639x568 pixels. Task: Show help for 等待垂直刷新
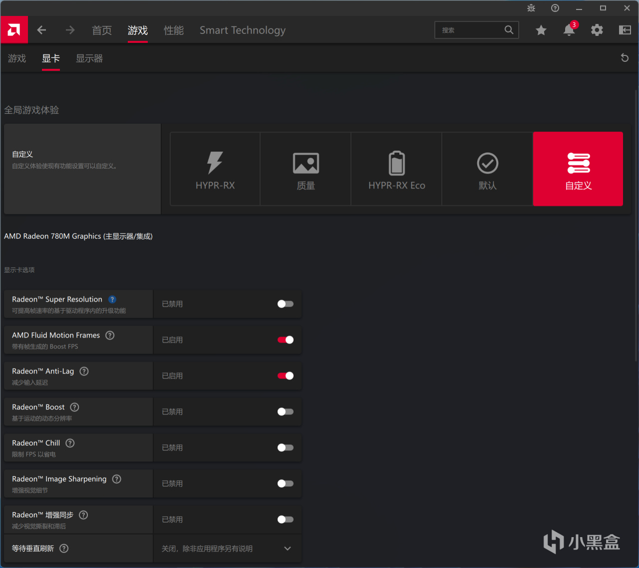(64, 549)
